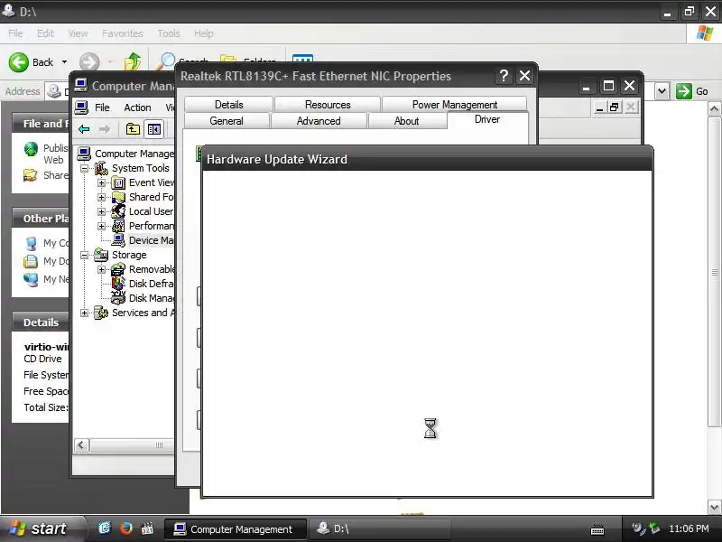
Task: Toggle the Show/Hide console tree icon
Action: (x=153, y=129)
